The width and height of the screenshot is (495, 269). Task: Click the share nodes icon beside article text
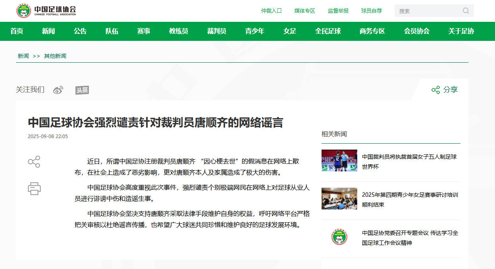pos(34,162)
